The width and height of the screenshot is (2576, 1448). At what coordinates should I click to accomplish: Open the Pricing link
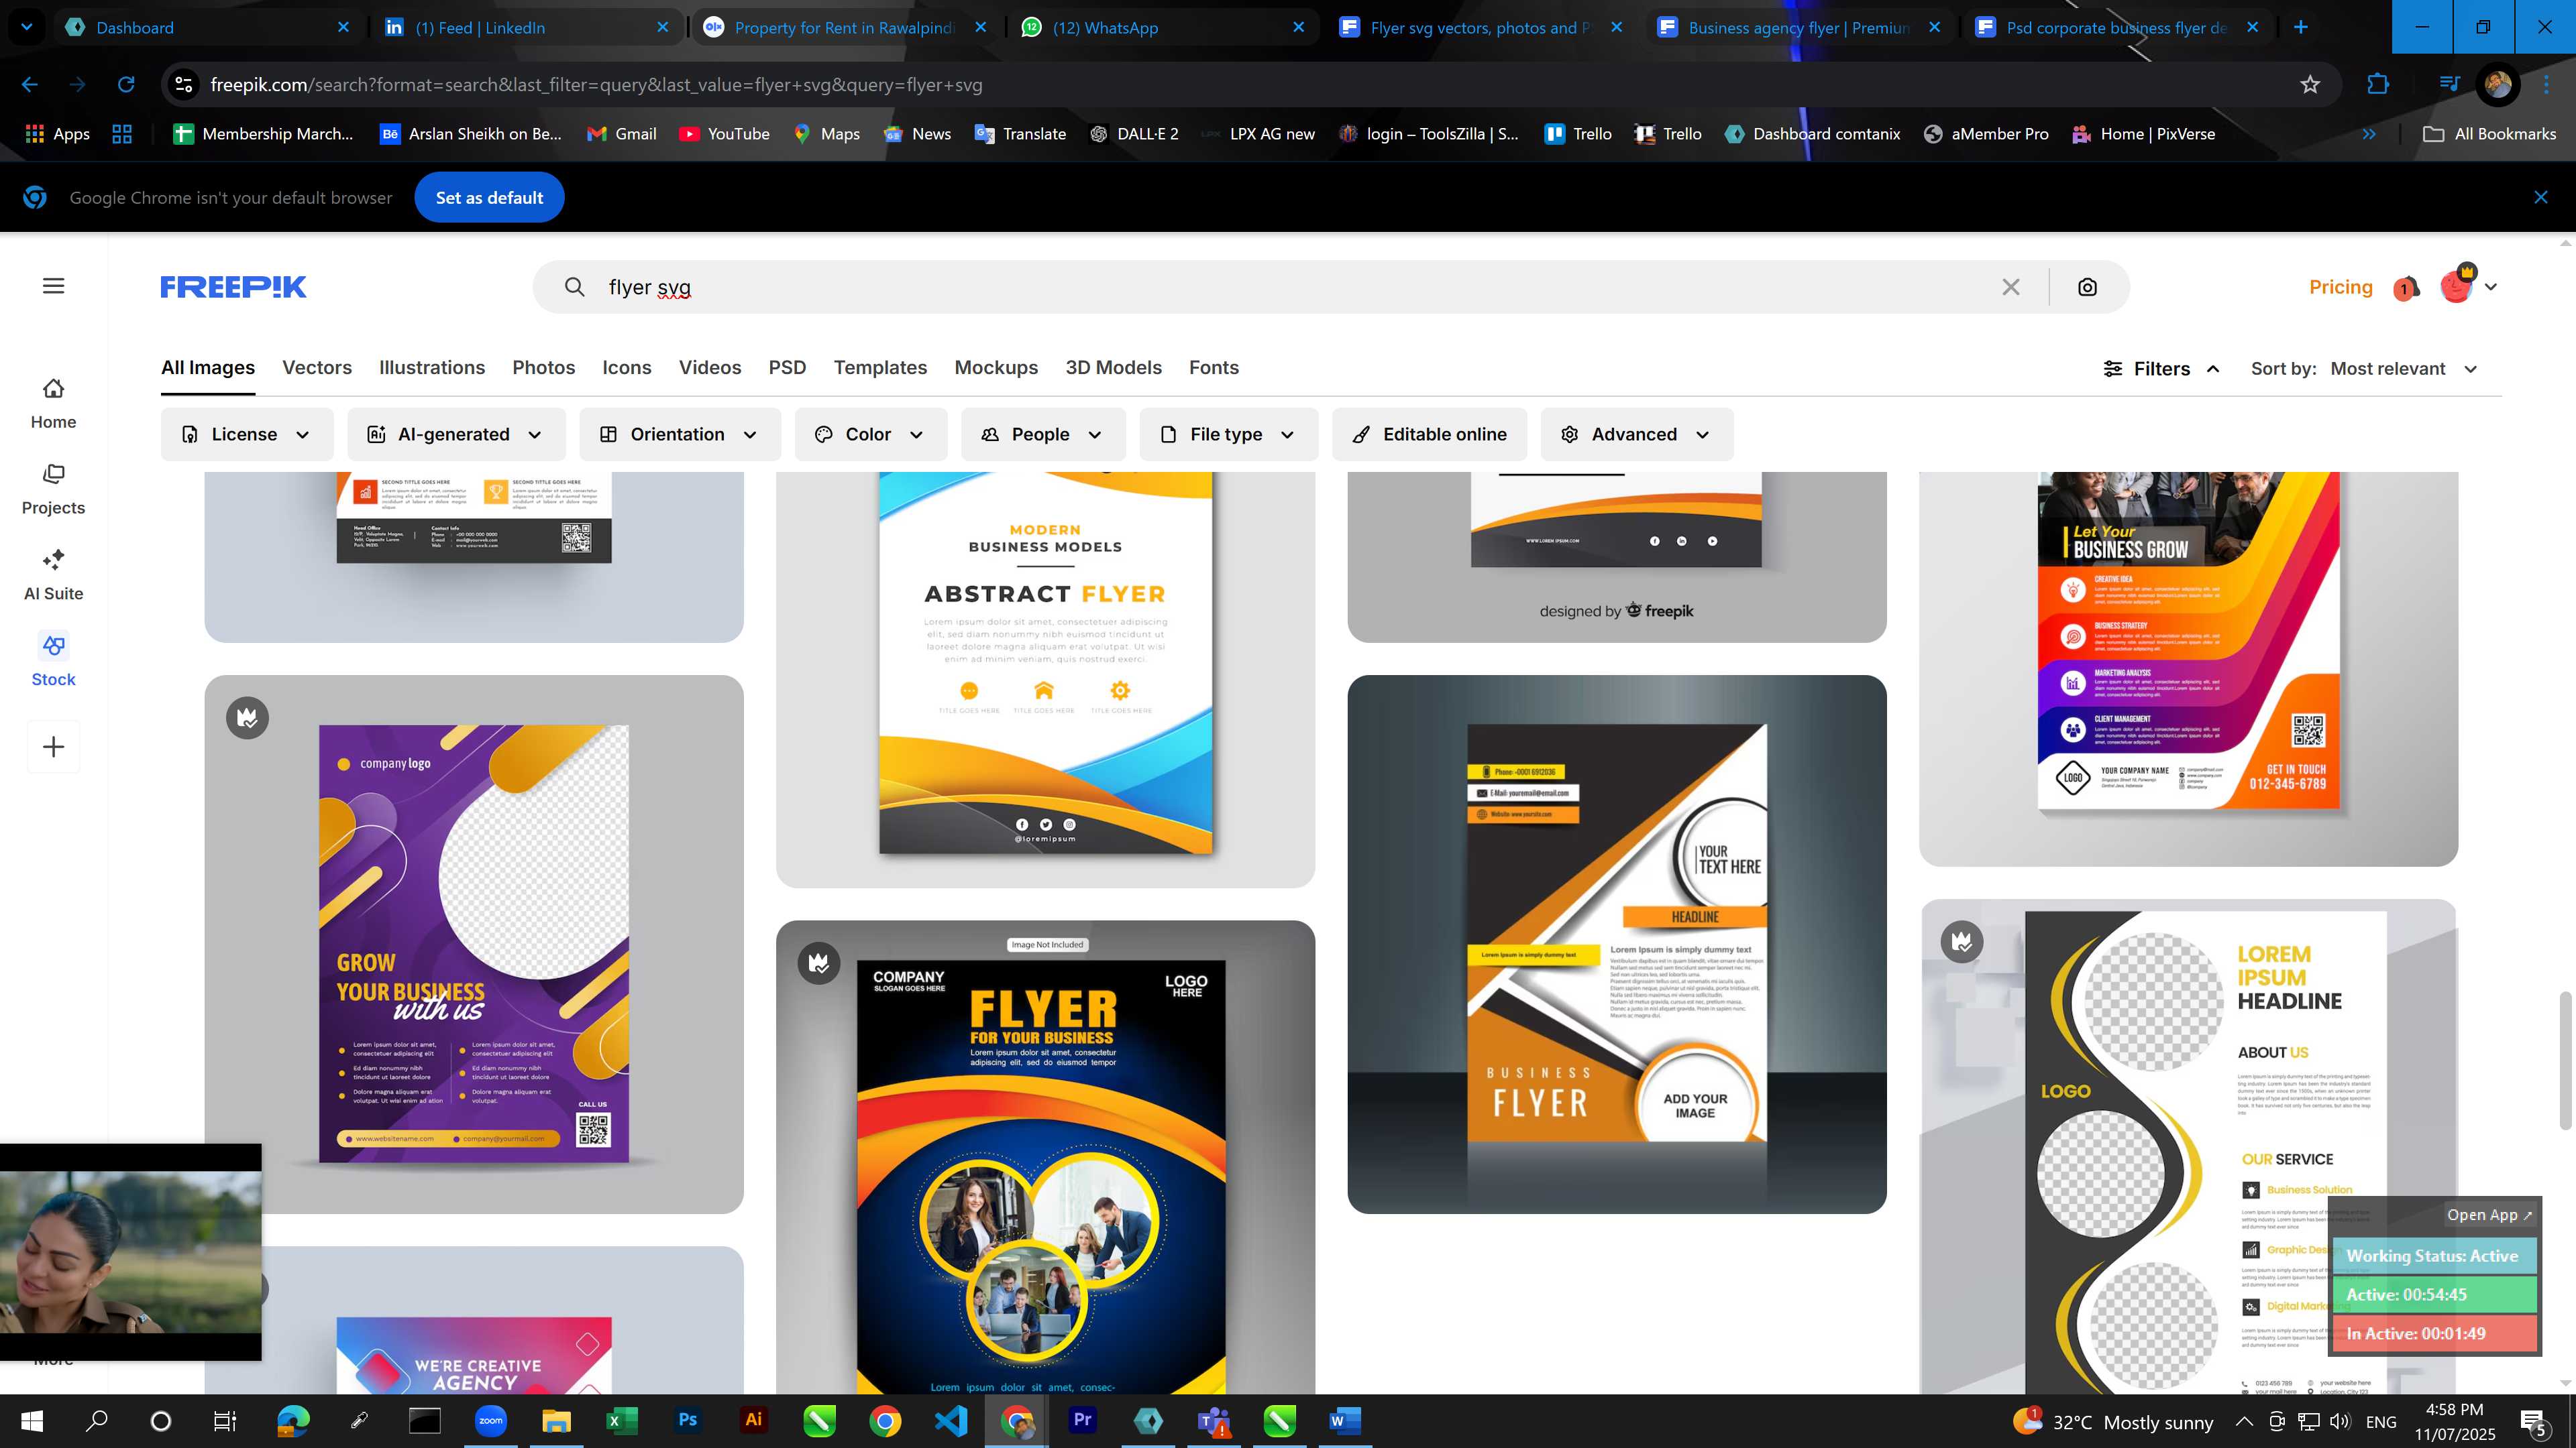(x=2340, y=287)
